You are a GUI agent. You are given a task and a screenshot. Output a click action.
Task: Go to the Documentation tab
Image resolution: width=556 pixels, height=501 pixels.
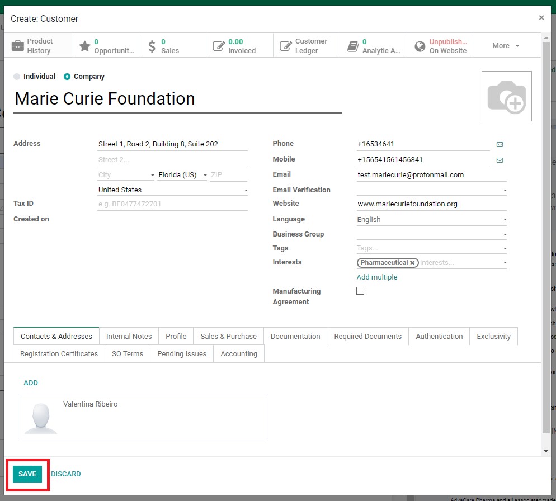295,336
